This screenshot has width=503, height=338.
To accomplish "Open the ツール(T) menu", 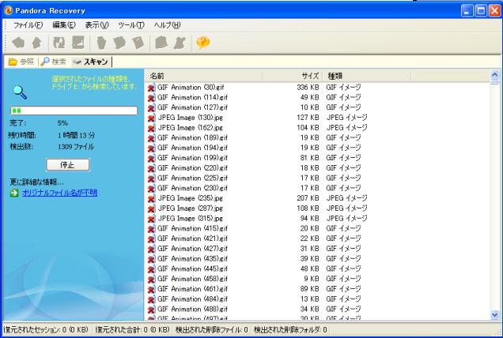I will [x=131, y=25].
